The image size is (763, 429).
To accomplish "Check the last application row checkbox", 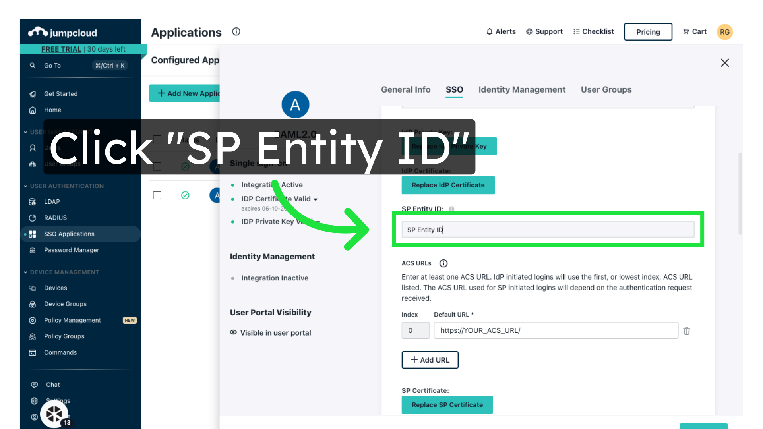I will (157, 195).
